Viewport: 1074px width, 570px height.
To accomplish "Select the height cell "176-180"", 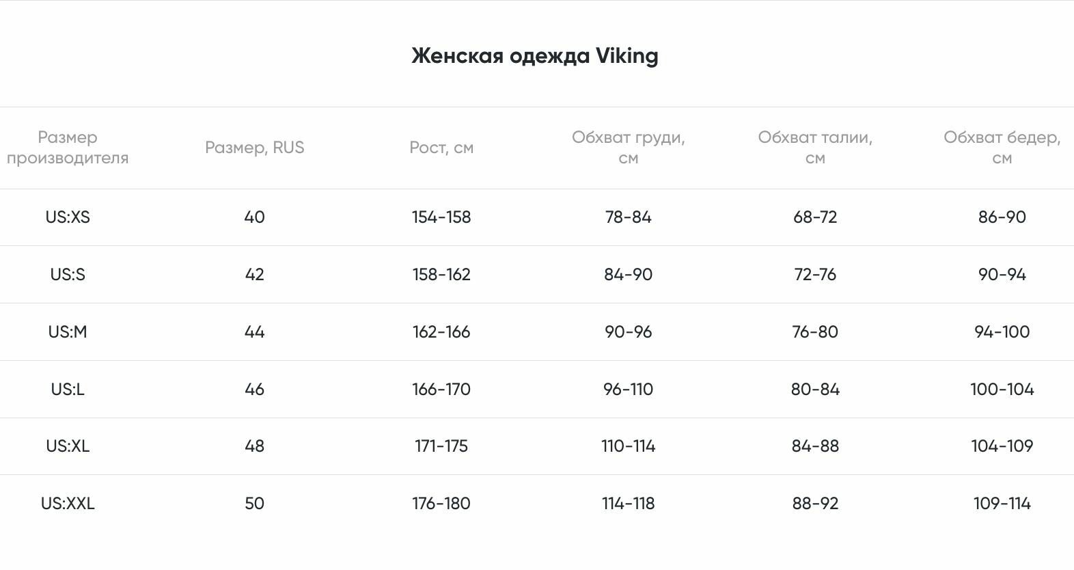I will (x=441, y=504).
